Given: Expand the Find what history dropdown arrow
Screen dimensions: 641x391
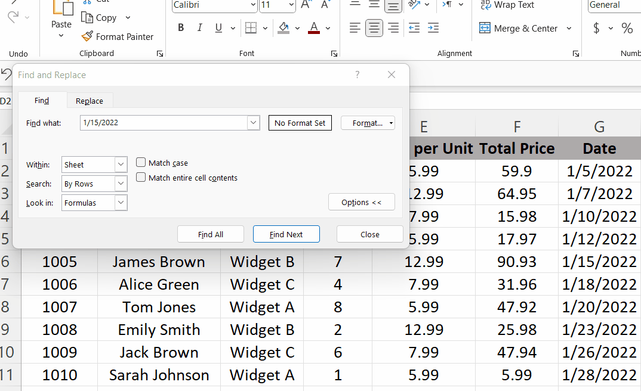Looking at the screenshot, I should [254, 122].
